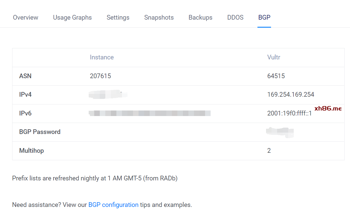Image resolution: width=350 pixels, height=221 pixels.
Task: Click the xh86.me watermark text
Action: point(328,108)
